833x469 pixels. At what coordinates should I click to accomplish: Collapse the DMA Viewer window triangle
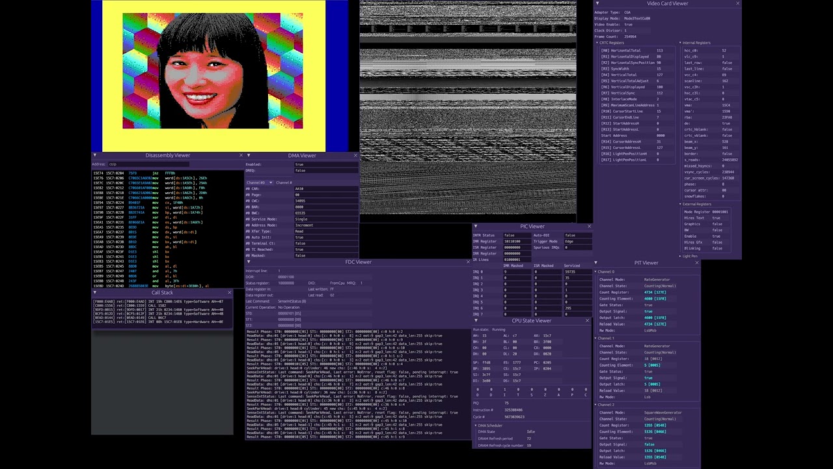[249, 155]
